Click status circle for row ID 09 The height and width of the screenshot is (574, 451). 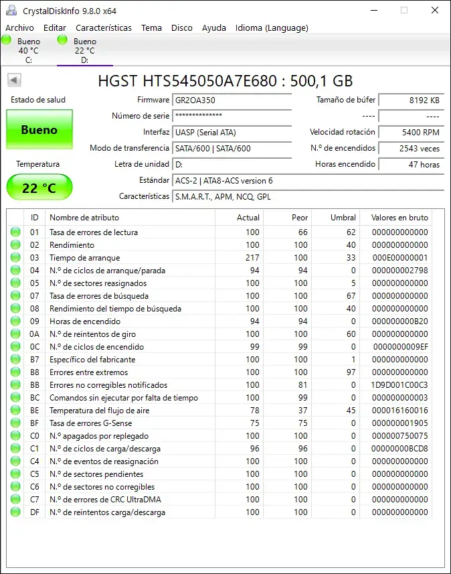tap(15, 321)
